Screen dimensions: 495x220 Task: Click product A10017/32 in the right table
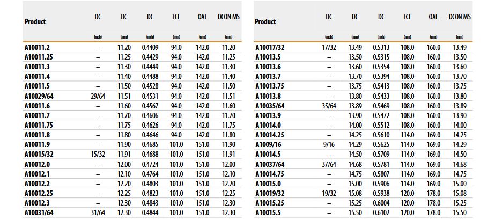[270, 48]
